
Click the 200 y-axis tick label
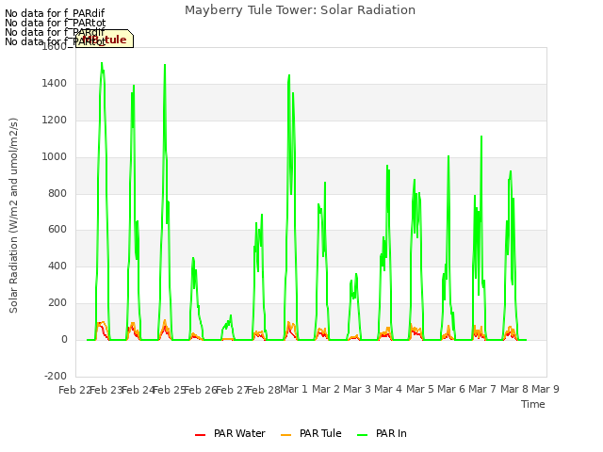coord(57,303)
